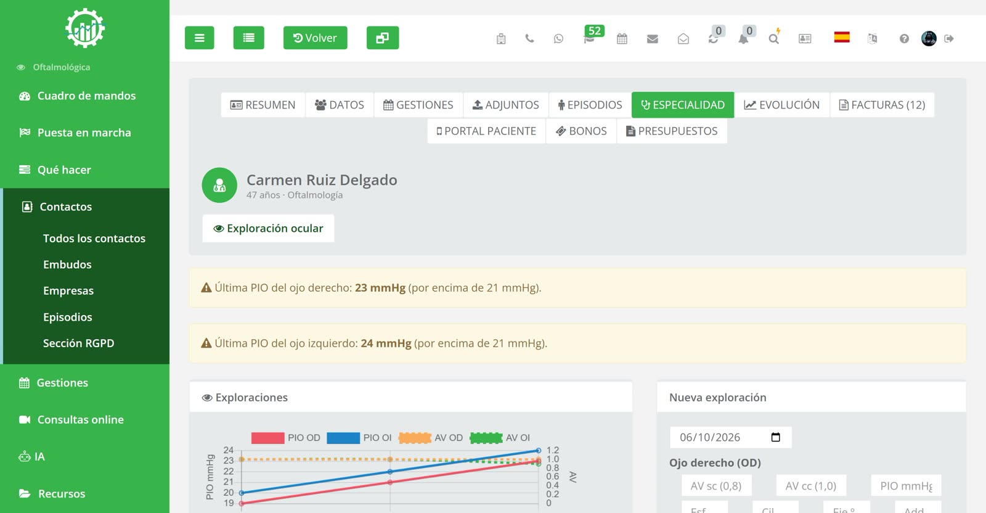Expand the Contactos sidebar section
Viewport: 986px width, 513px height.
pyautogui.click(x=86, y=207)
